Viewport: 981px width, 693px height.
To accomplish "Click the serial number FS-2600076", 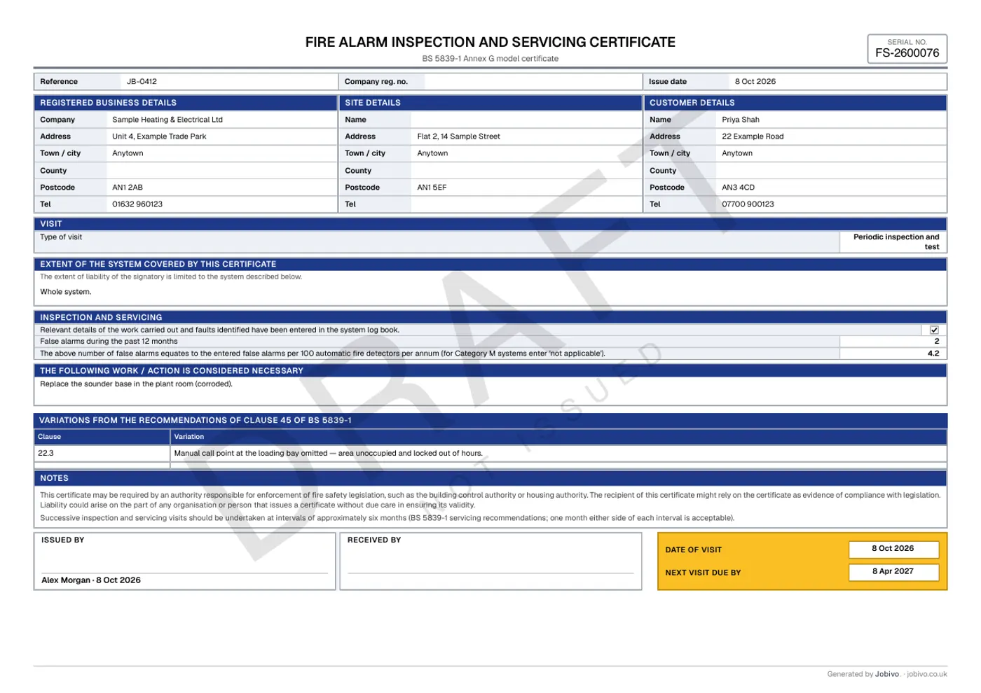I will pos(907,52).
